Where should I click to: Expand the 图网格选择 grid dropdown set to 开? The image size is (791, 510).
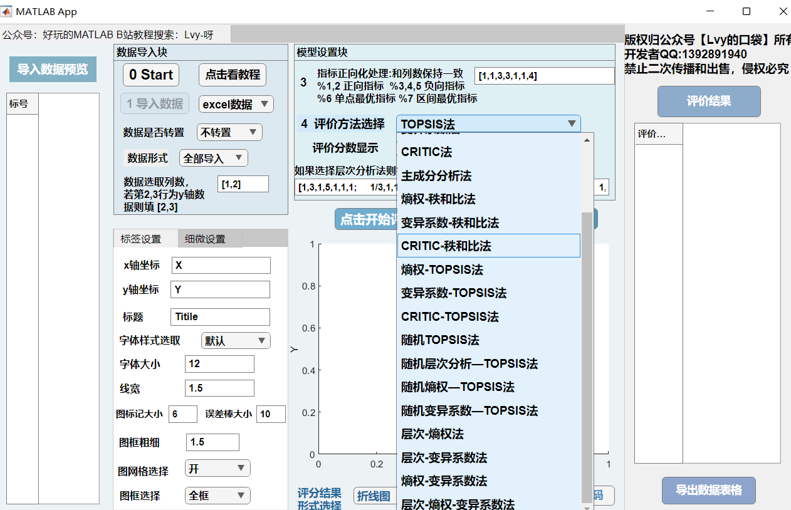tap(217, 468)
